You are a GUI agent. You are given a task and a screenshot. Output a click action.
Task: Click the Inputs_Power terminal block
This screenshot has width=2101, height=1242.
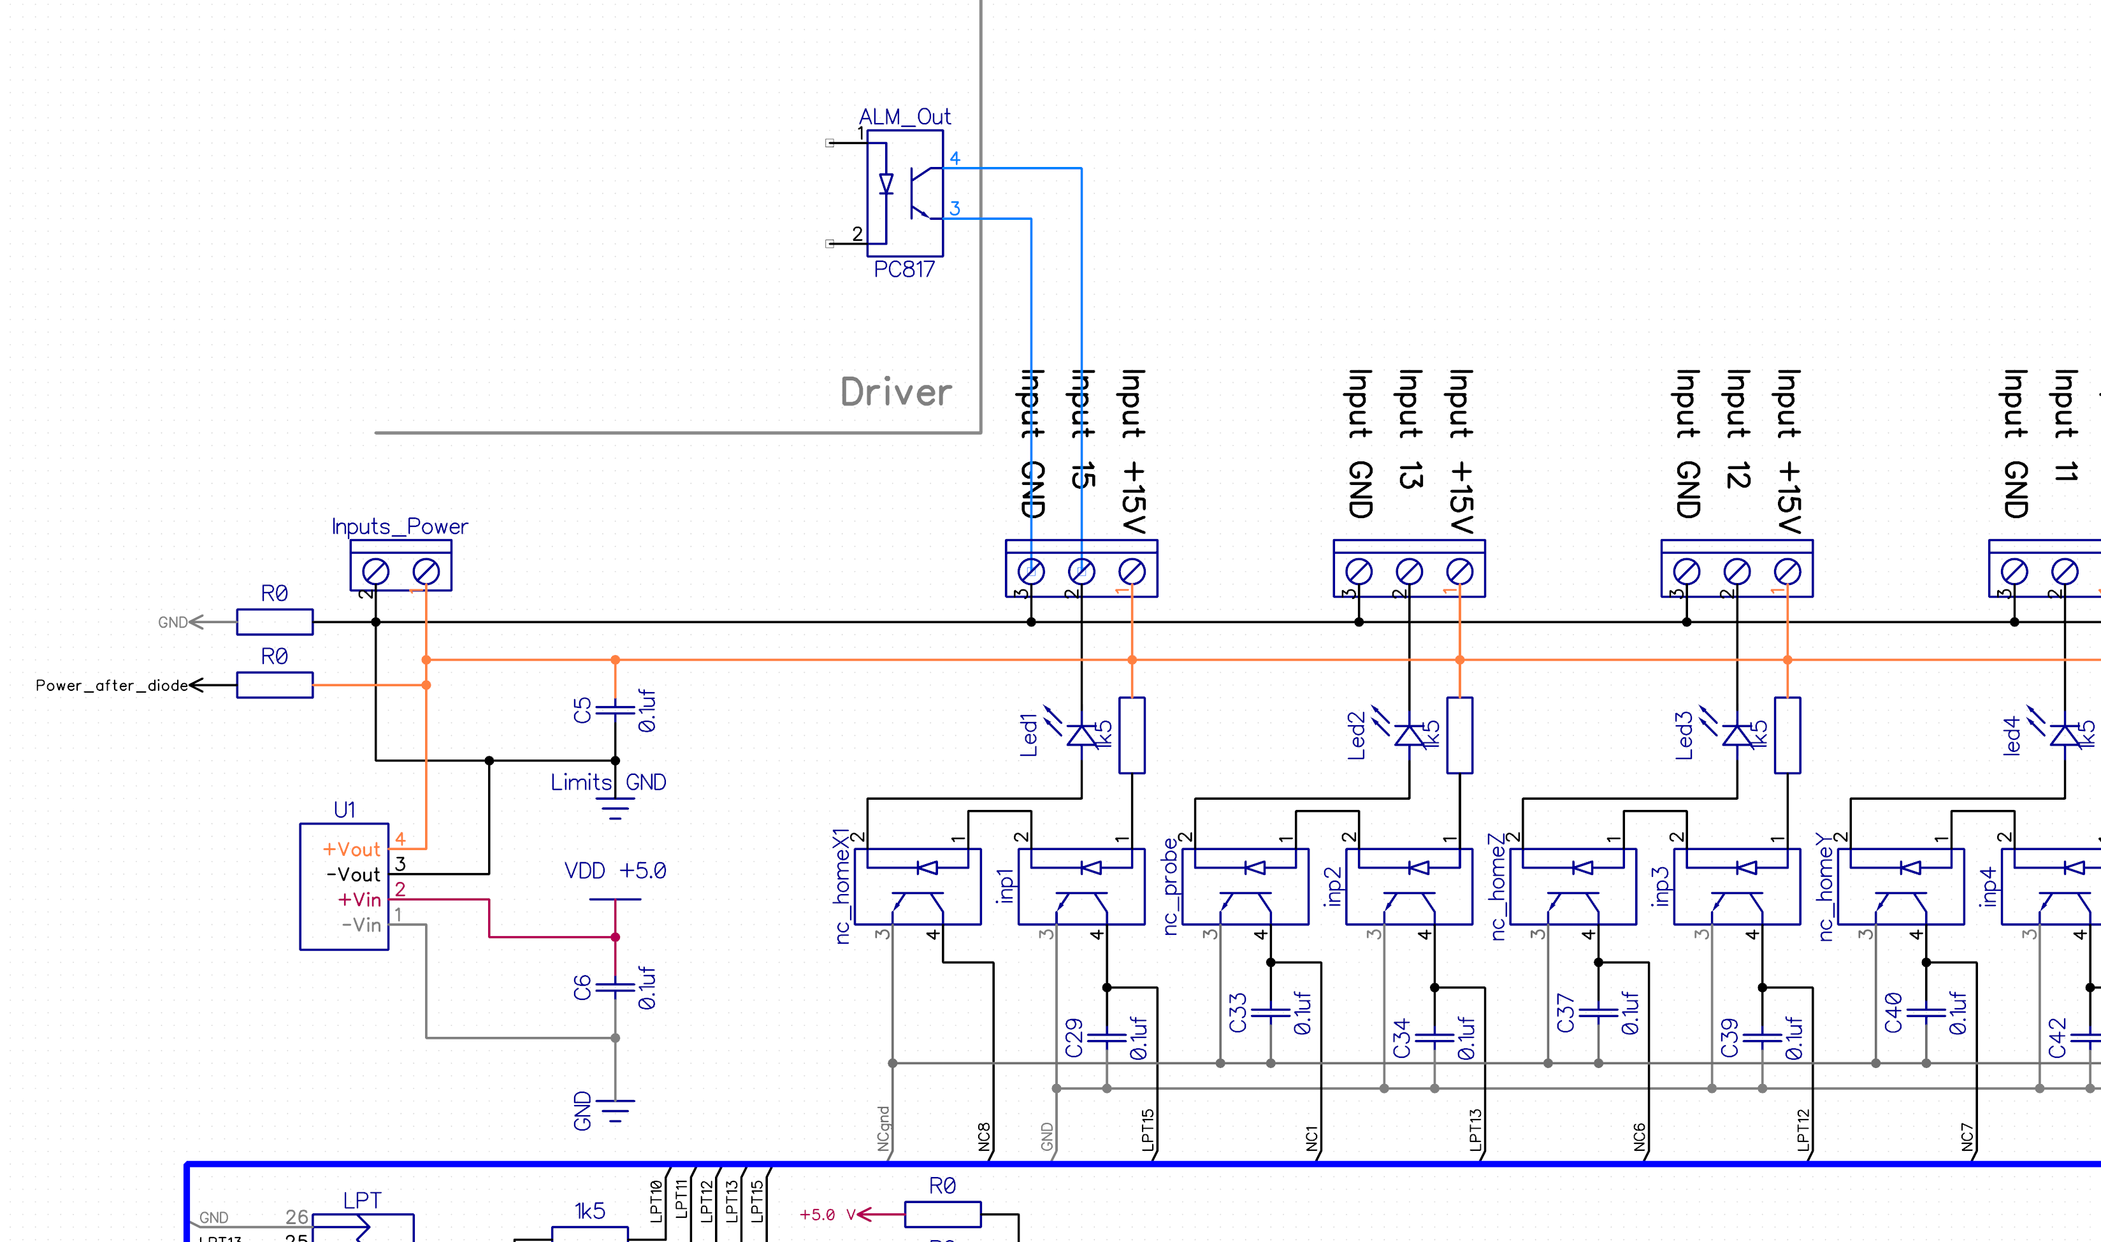(x=400, y=567)
